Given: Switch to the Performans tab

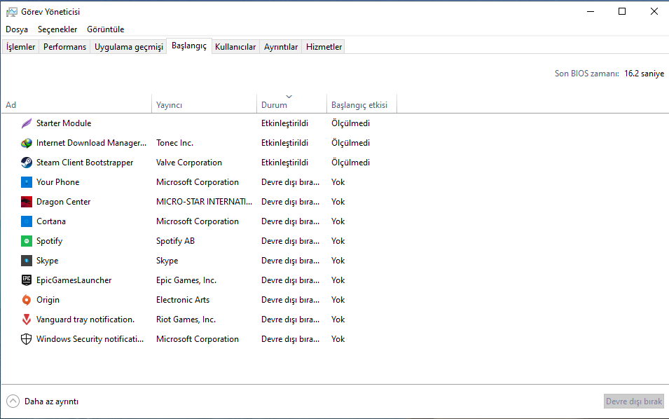Looking at the screenshot, I should pyautogui.click(x=64, y=47).
